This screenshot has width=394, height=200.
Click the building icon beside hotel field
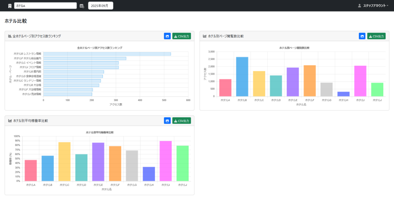(x=10, y=6)
